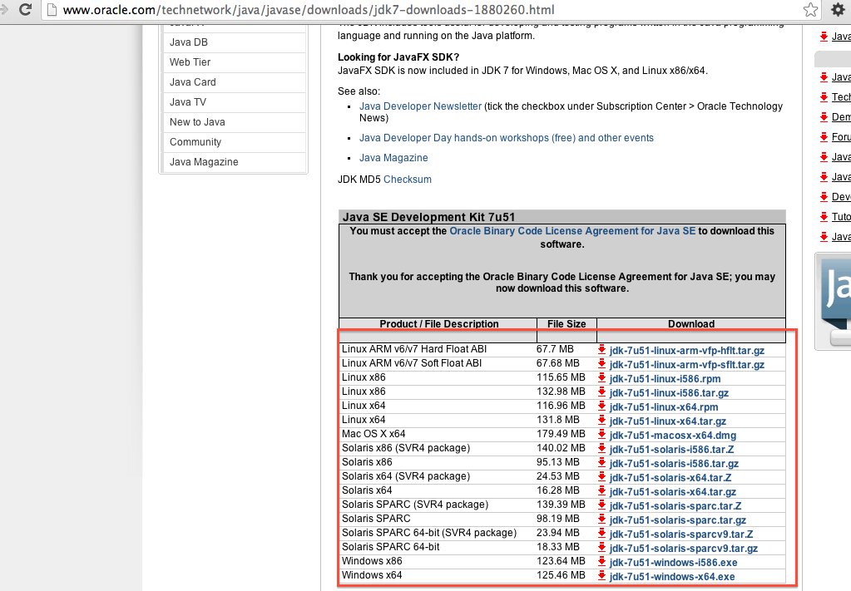Open Web Tier in the sidebar menu
This screenshot has height=591, width=851.
(190, 62)
